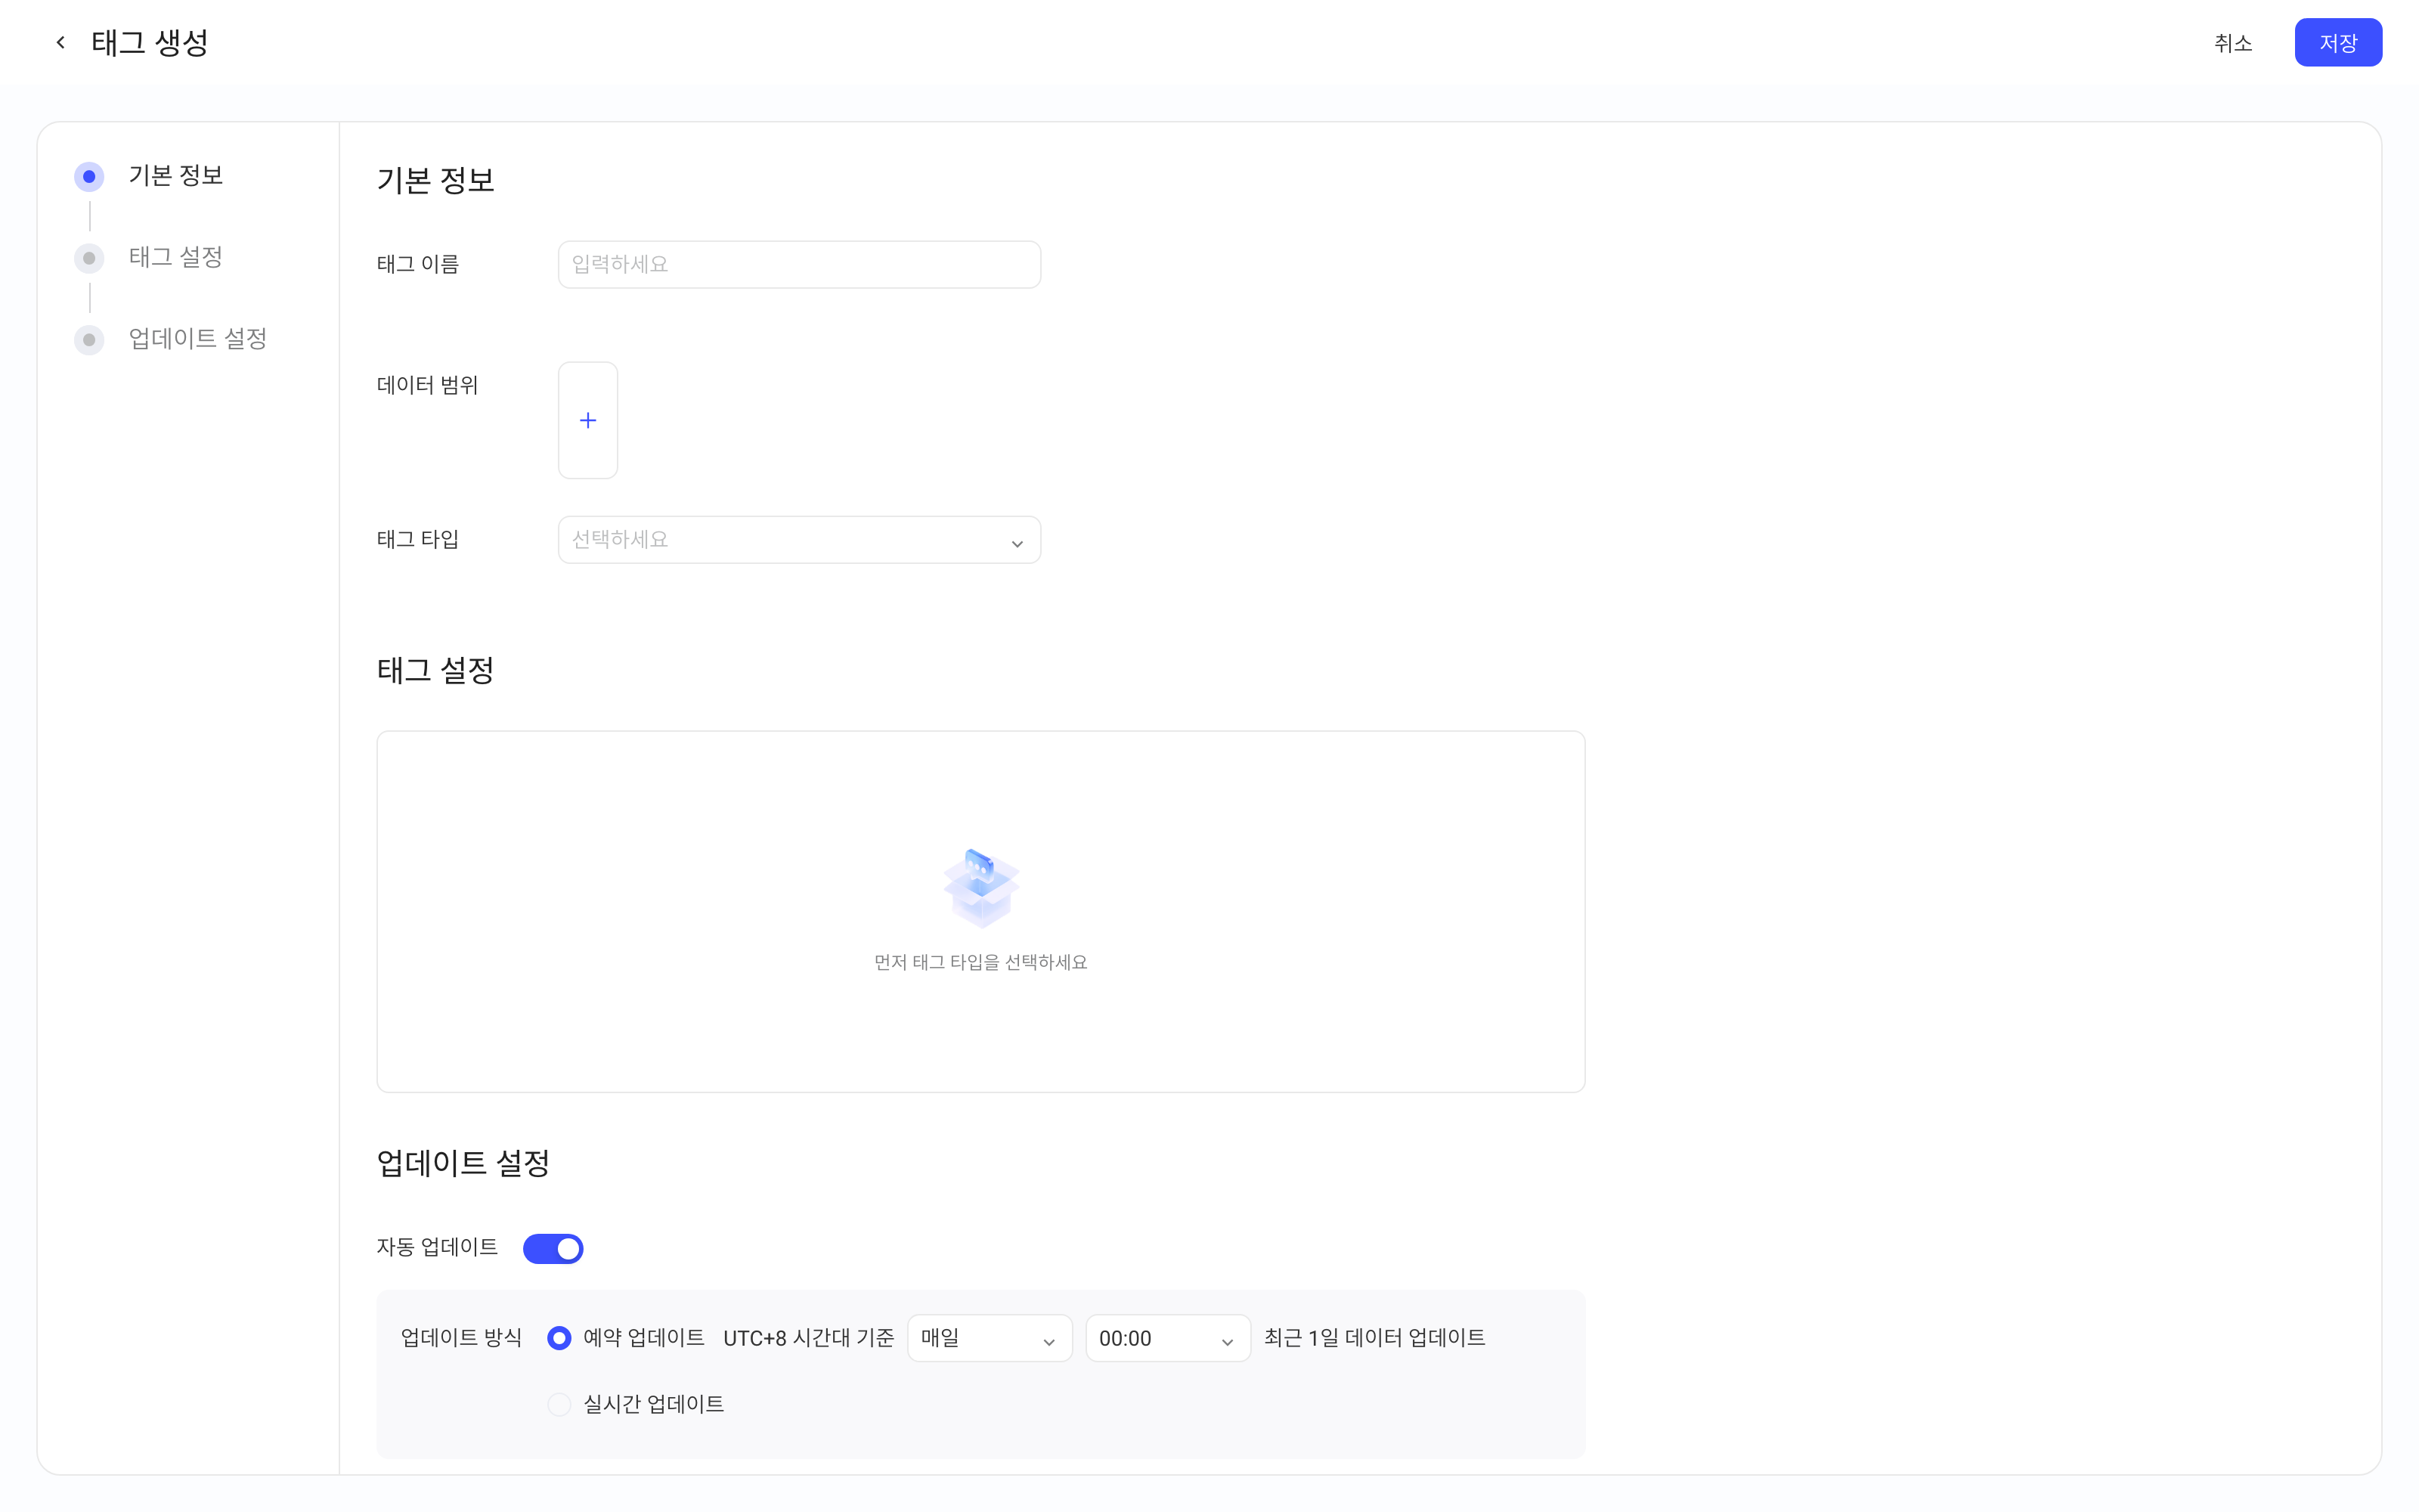Add a data range with the plus icon
Viewport: 2419px width, 1512px height.
588,420
